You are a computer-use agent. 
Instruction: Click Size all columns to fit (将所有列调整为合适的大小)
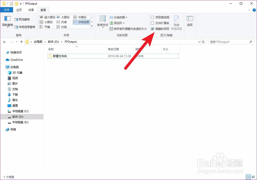pos(128,29)
